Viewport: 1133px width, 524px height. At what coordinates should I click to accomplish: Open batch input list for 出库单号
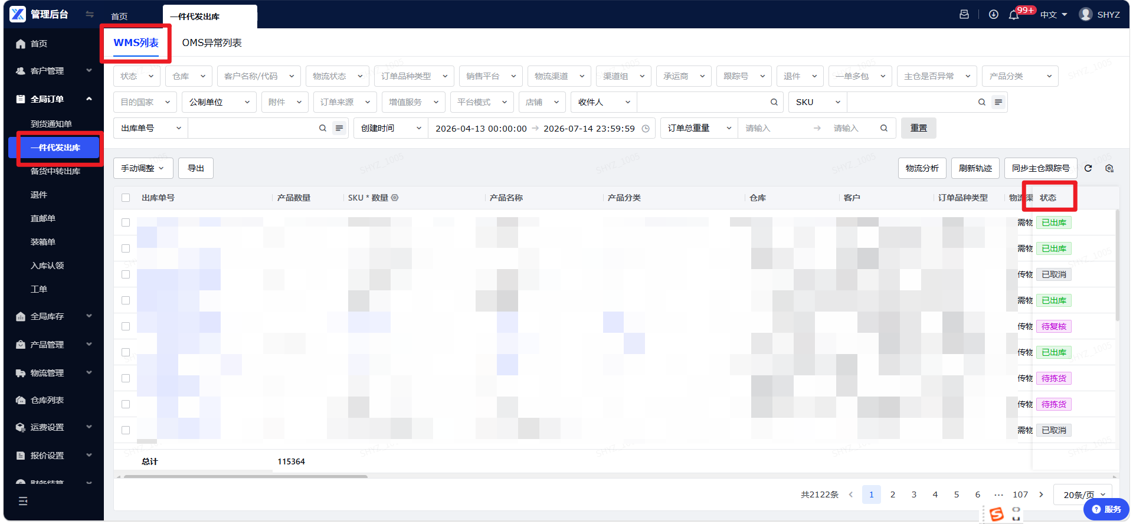(x=339, y=128)
